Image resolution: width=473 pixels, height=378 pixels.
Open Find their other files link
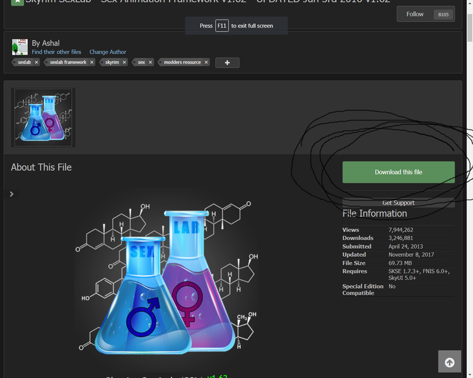56,52
